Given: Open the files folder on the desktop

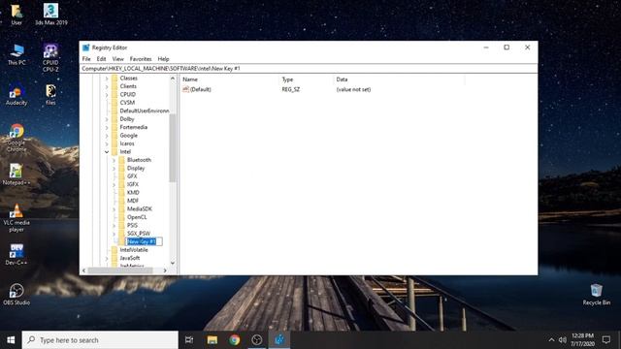Looking at the screenshot, I should (x=50, y=95).
